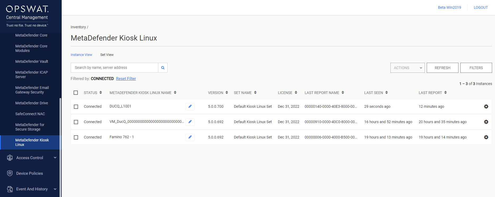This screenshot has height=197, width=495.
Task: Click the search magnifier icon
Action: 163,68
